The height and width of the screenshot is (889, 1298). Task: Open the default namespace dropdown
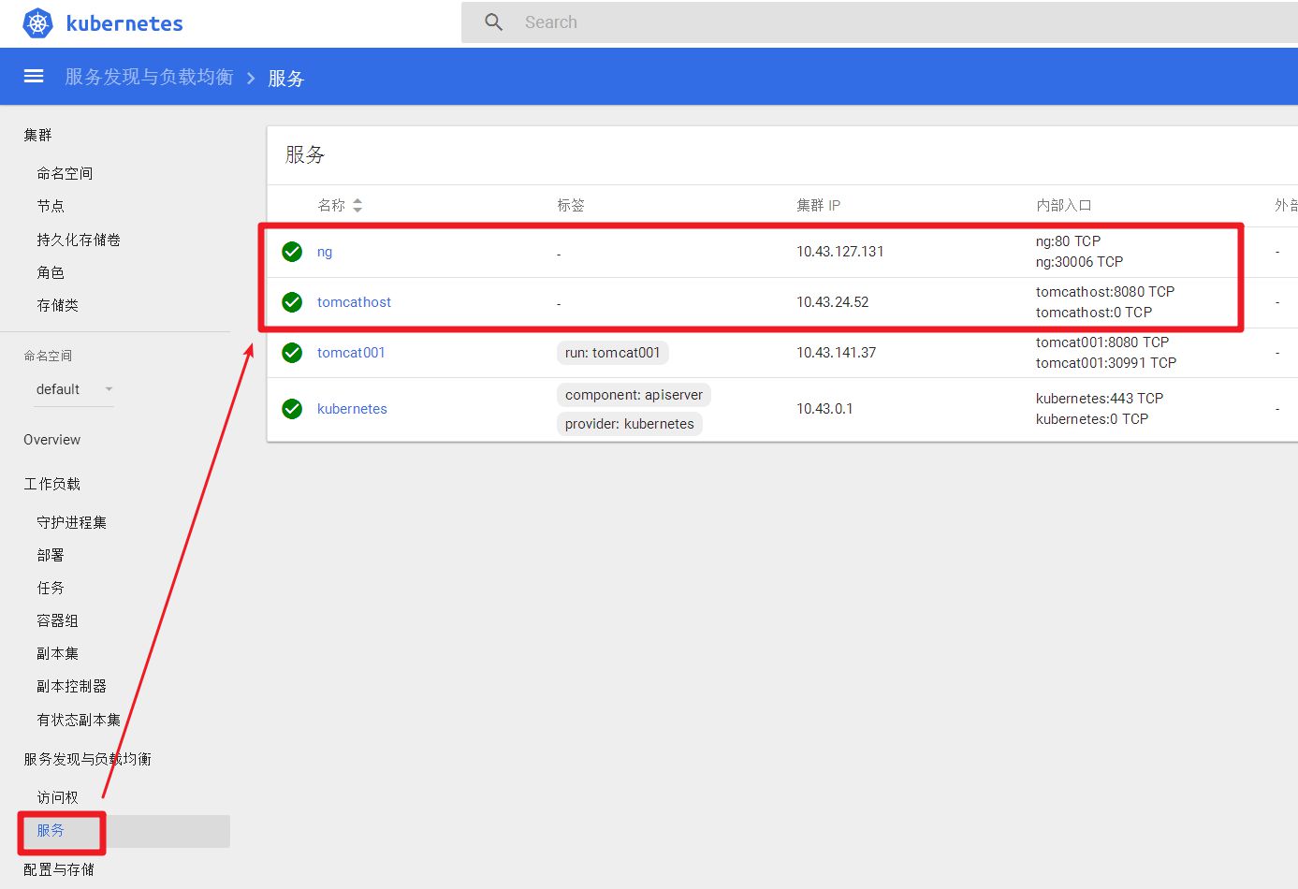[74, 389]
